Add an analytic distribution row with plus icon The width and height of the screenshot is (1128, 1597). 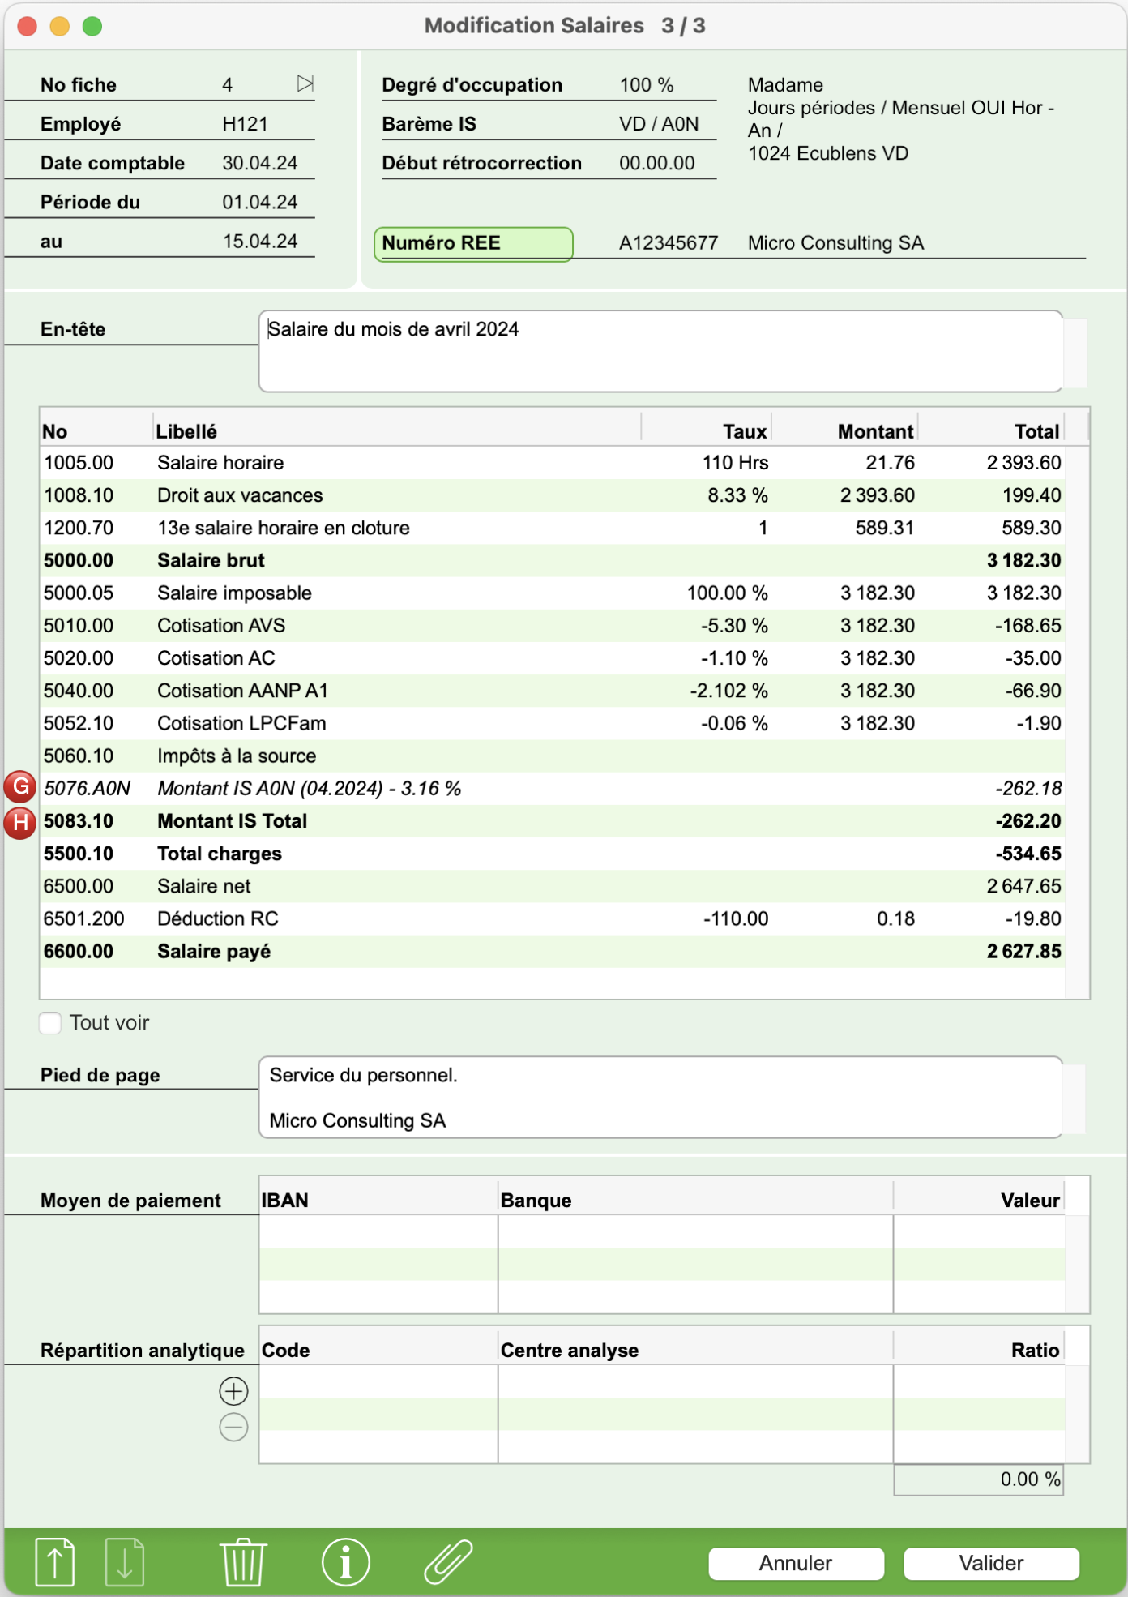pos(233,1391)
